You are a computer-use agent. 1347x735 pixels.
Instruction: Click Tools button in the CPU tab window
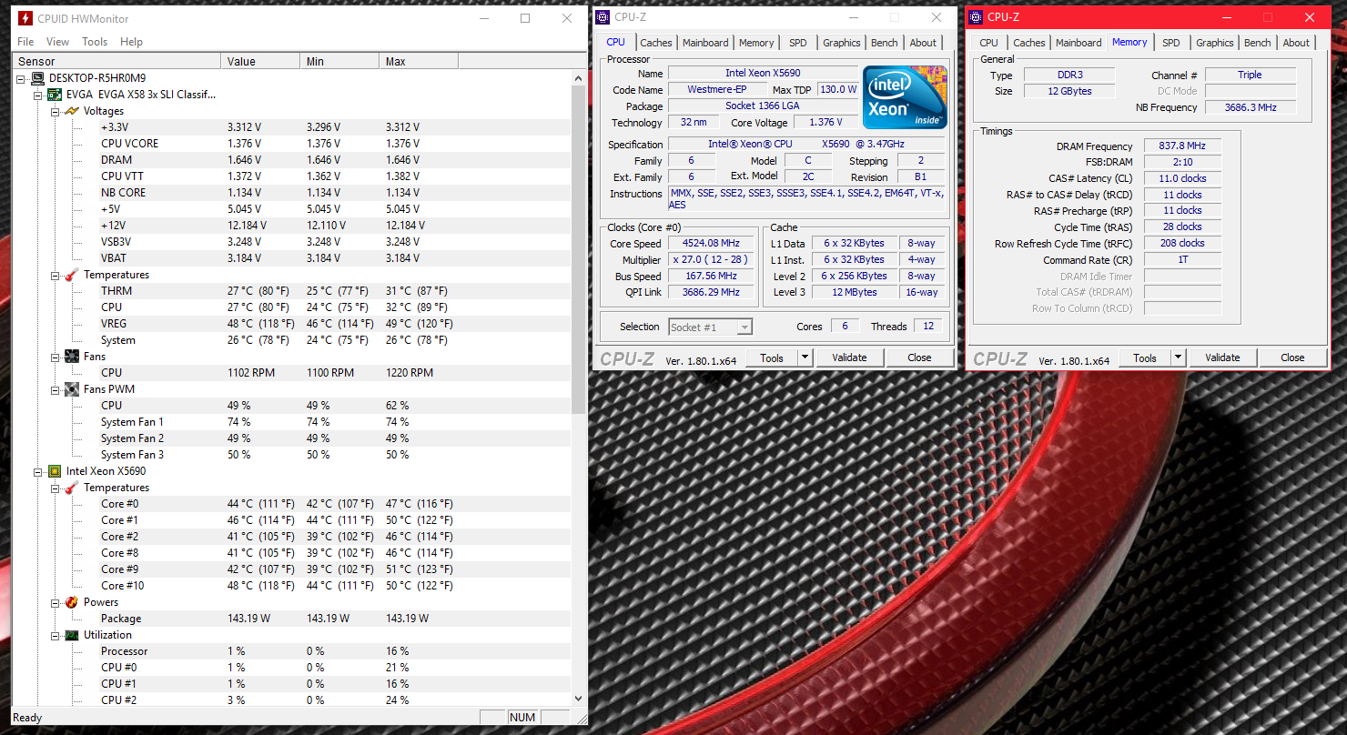772,357
